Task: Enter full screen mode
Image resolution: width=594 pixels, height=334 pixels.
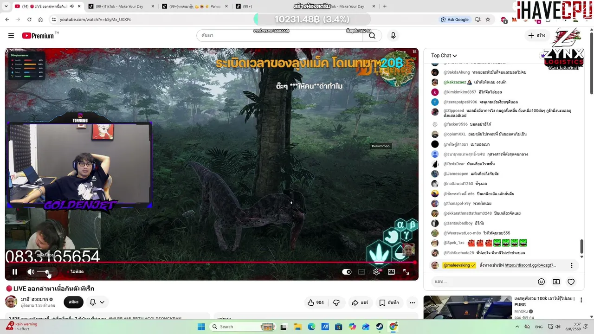Action: (x=406, y=272)
